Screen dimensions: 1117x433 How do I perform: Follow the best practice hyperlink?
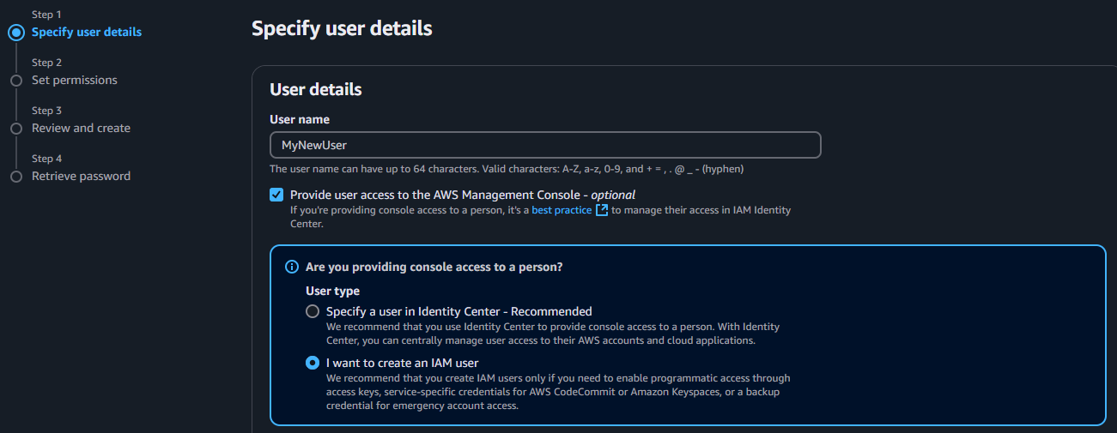(x=562, y=210)
